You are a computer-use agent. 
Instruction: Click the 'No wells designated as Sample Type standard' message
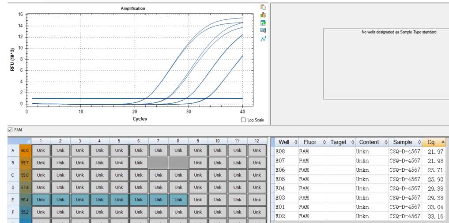point(400,32)
